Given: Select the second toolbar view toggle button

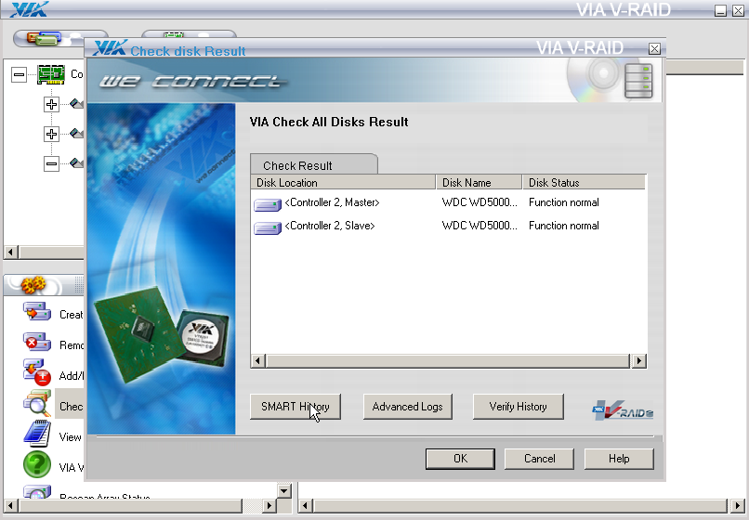Looking at the screenshot, I should click(x=189, y=36).
